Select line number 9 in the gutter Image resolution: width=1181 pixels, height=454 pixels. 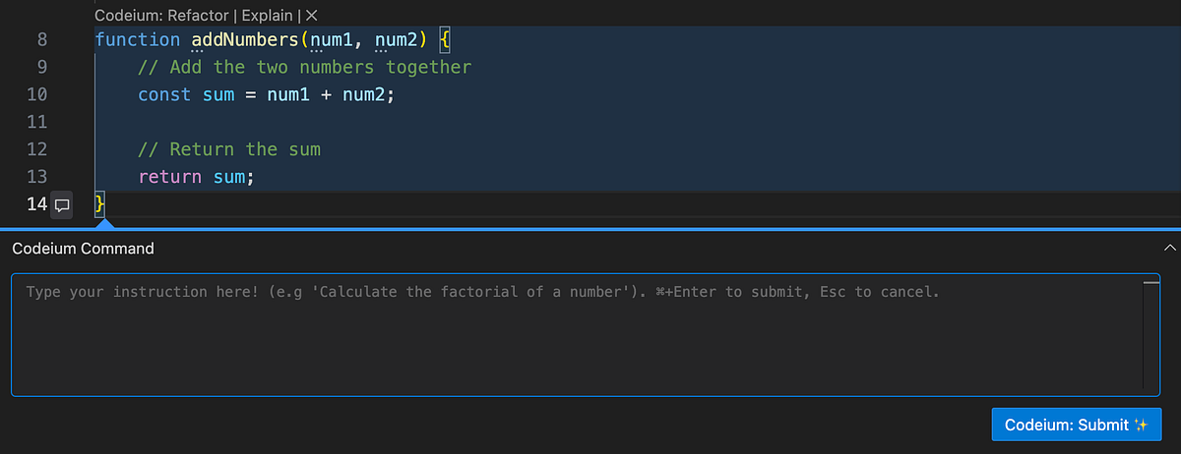click(x=43, y=68)
